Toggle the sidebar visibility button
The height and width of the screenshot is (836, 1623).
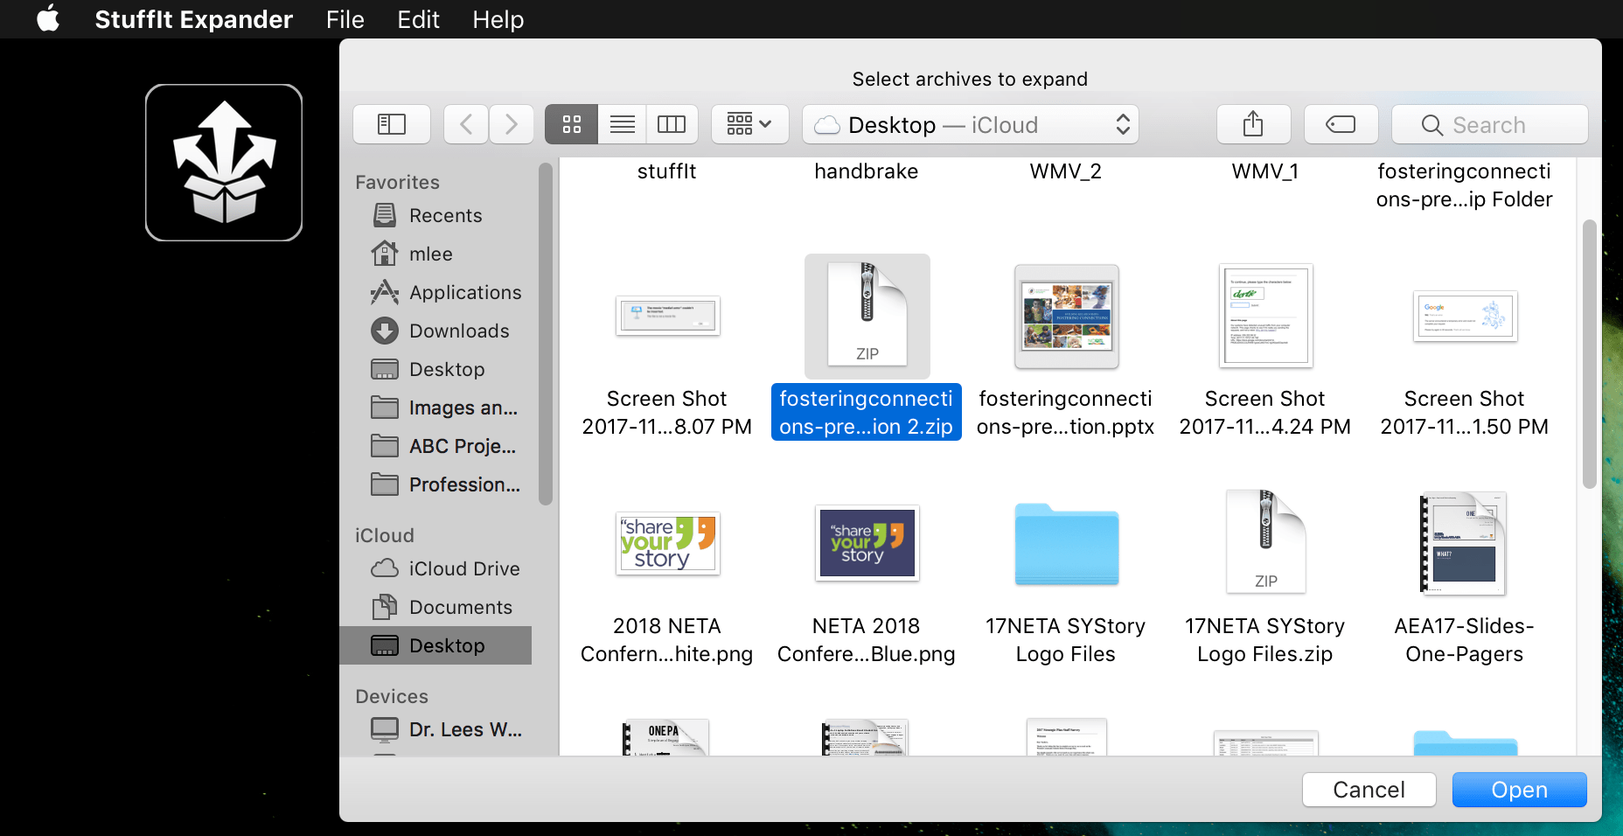(392, 124)
